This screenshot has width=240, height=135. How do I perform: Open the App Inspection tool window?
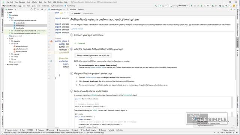(63, 130)
